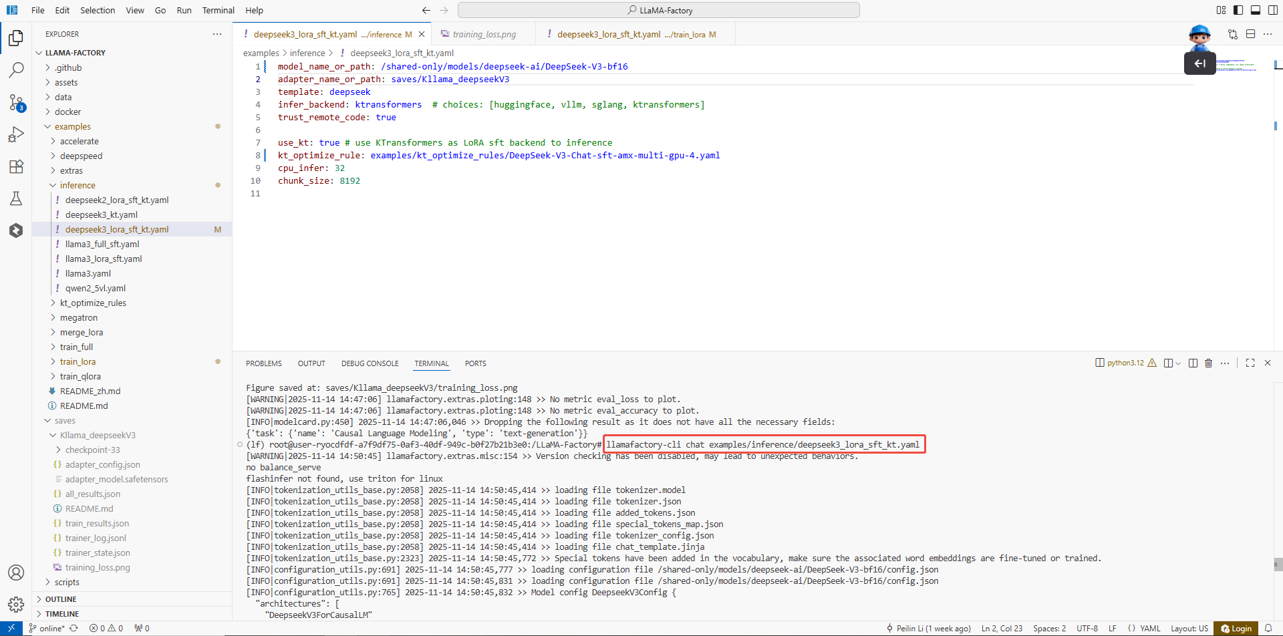Open the Run and Debug view
Screen dimensions: 1283x636
16,134
